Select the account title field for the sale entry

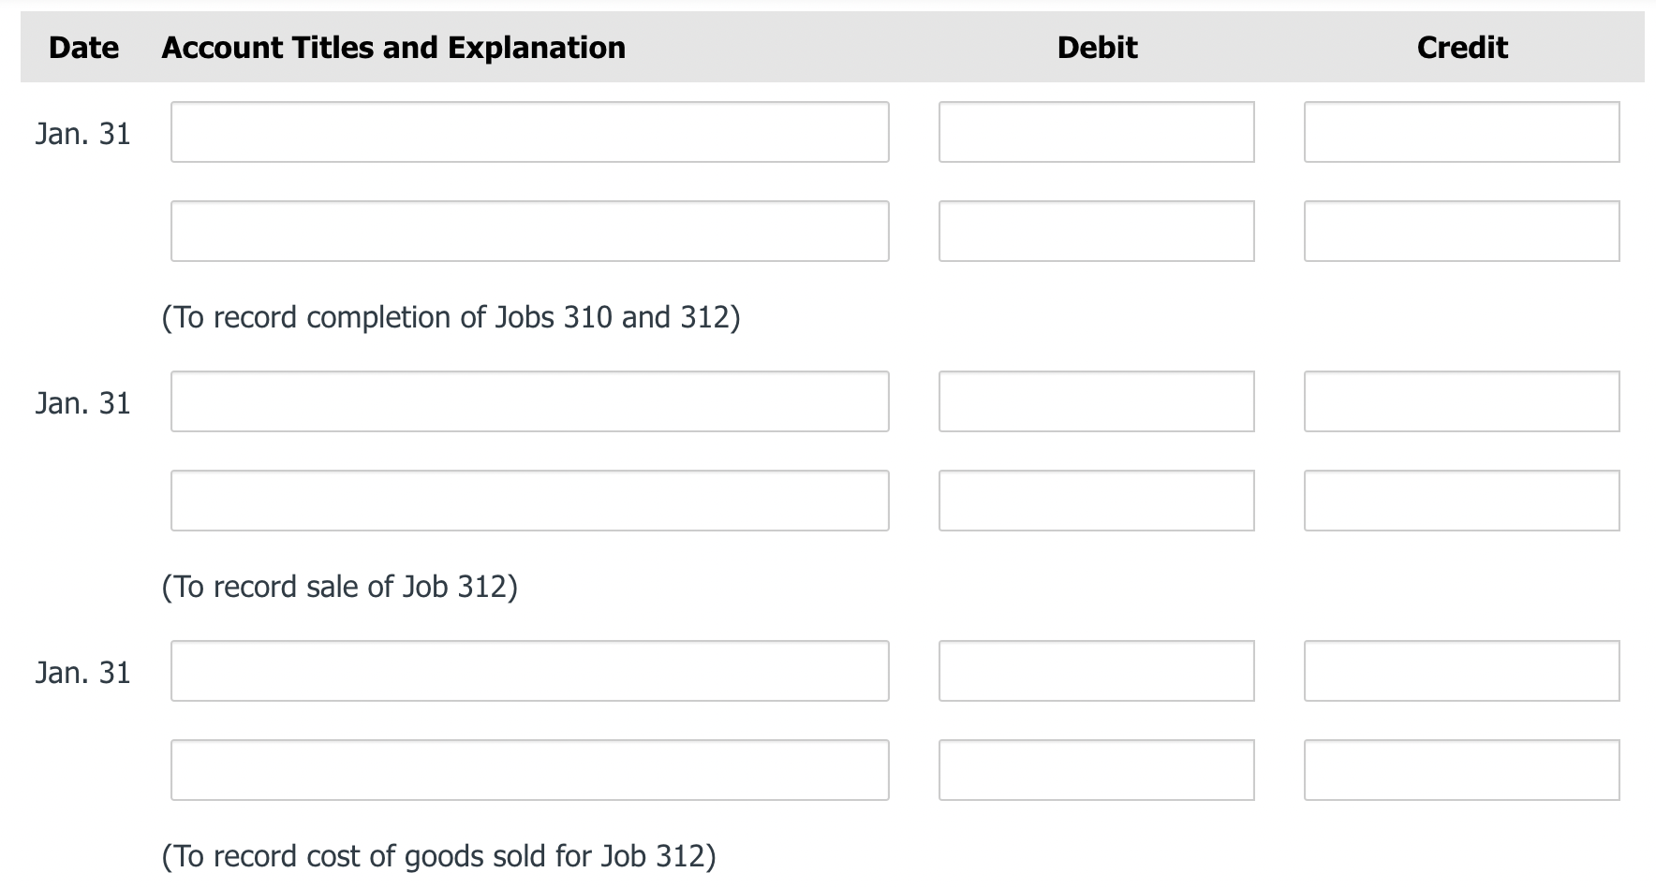[x=529, y=401]
